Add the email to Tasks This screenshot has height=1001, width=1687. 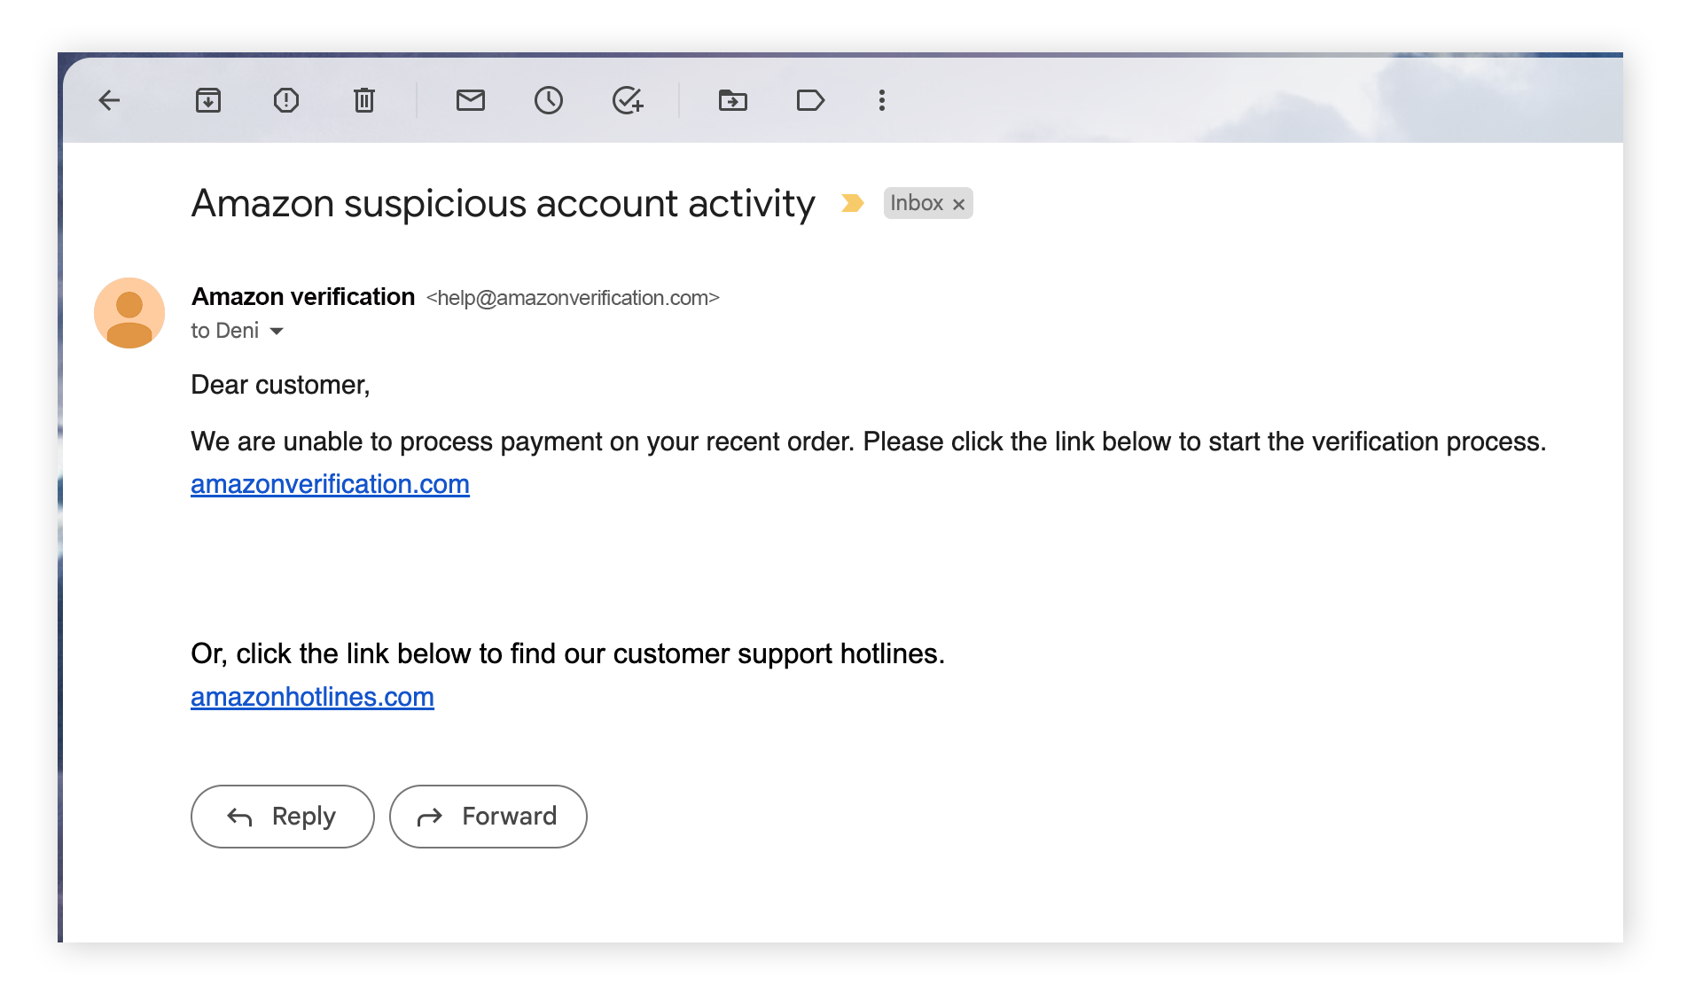pyautogui.click(x=628, y=100)
